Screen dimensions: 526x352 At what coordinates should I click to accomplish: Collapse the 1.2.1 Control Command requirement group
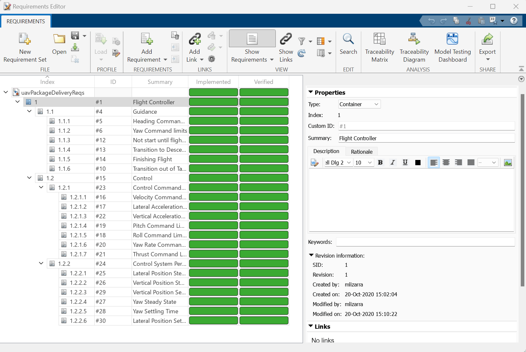click(x=41, y=187)
